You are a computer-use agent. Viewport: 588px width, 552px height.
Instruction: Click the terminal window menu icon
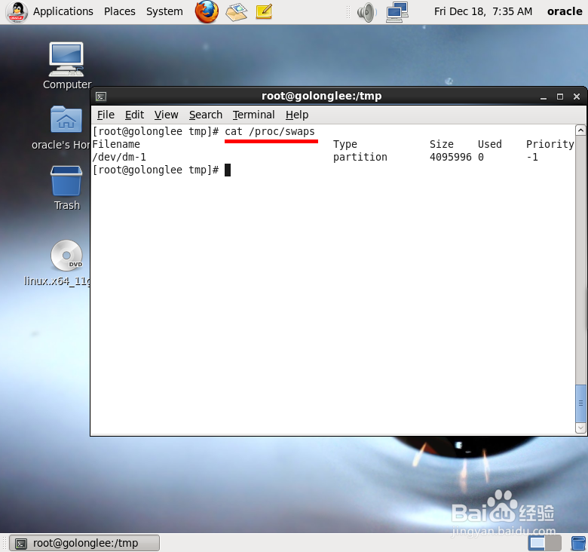click(101, 97)
